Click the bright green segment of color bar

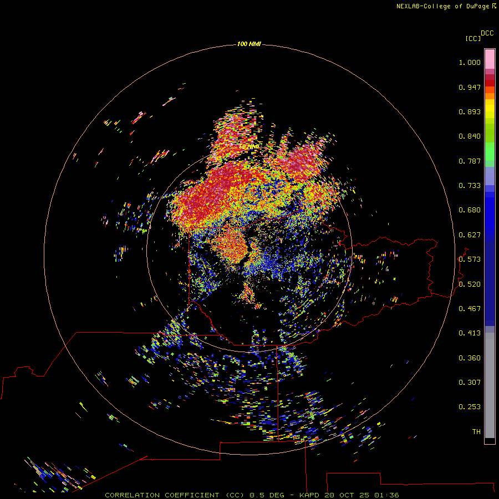click(490, 151)
